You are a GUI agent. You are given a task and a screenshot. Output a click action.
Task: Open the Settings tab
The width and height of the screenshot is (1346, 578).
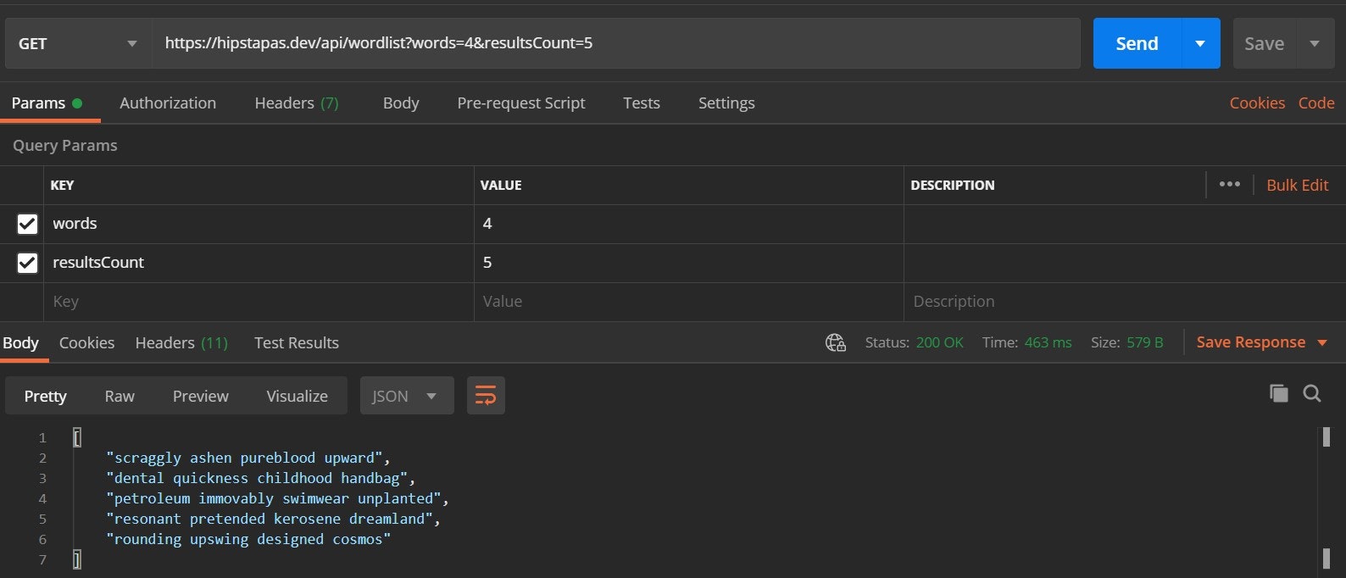[x=726, y=103]
